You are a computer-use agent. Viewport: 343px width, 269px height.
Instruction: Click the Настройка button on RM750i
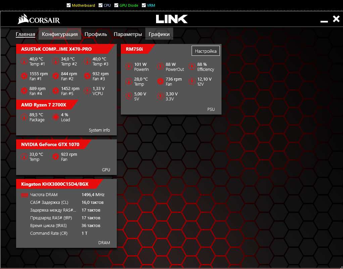206,51
